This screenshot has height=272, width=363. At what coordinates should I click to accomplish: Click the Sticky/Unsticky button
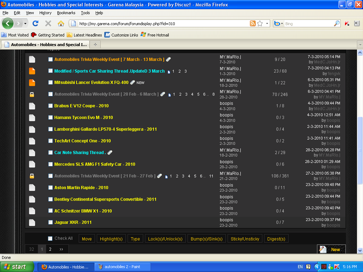[x=245, y=239]
